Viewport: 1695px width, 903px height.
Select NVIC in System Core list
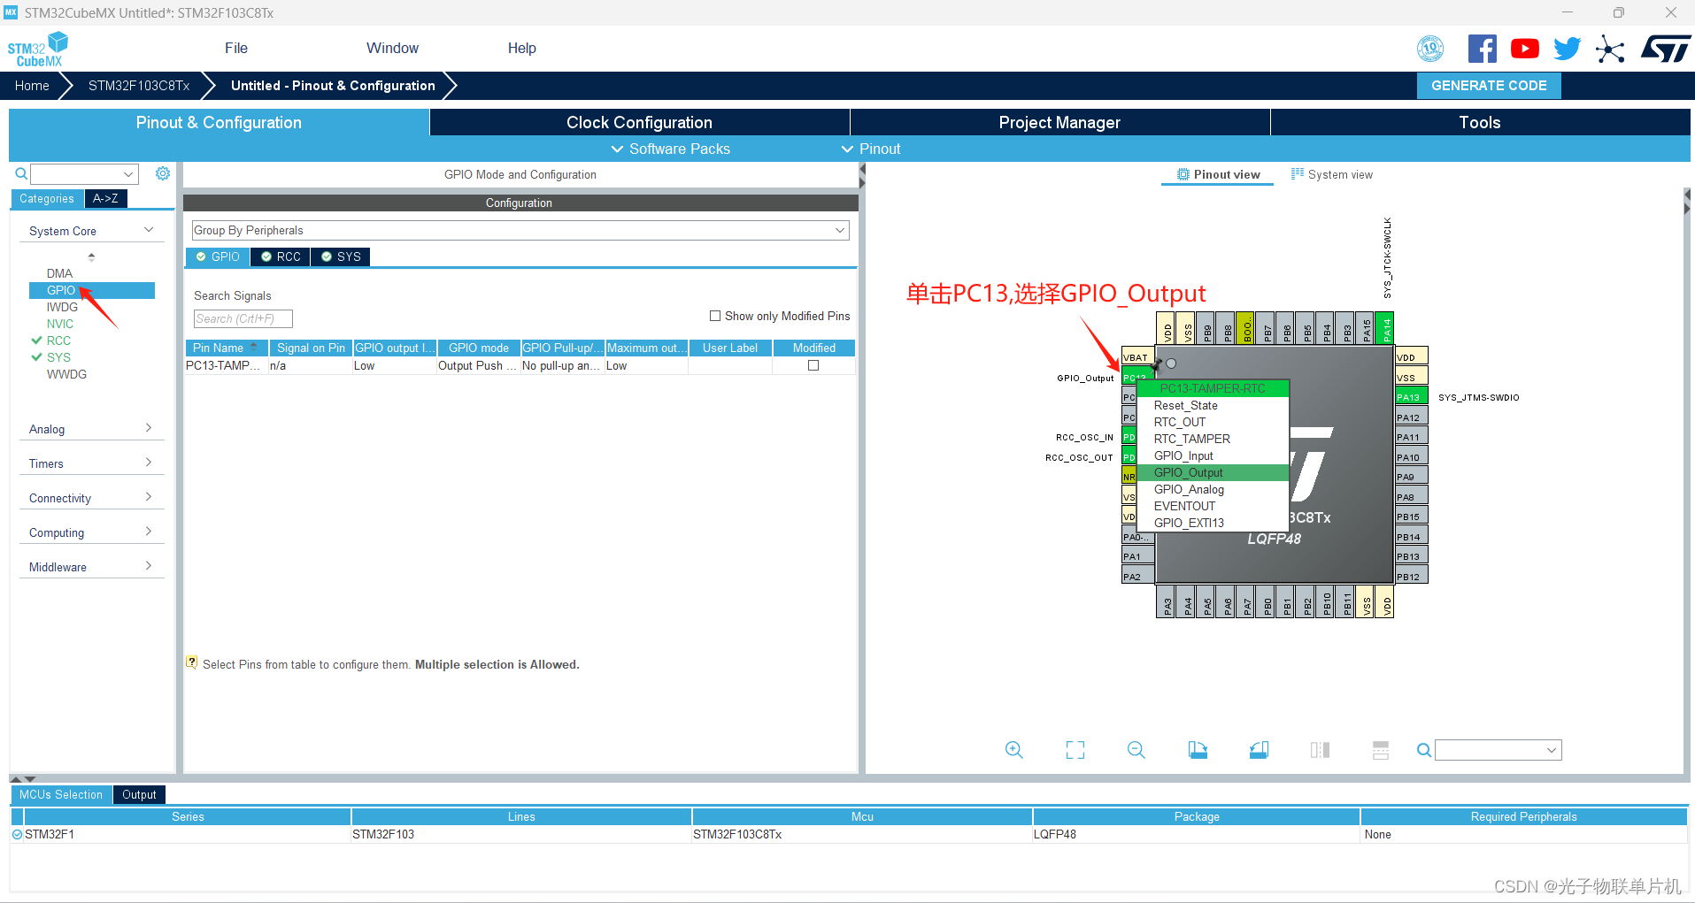60,324
